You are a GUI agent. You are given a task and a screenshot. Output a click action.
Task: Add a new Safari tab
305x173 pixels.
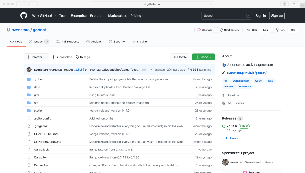[x=302, y=5]
